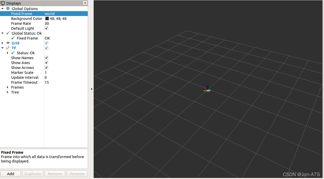Click the Add display button
Image resolution: width=324 pixels, height=179 pixels.
coord(11,174)
